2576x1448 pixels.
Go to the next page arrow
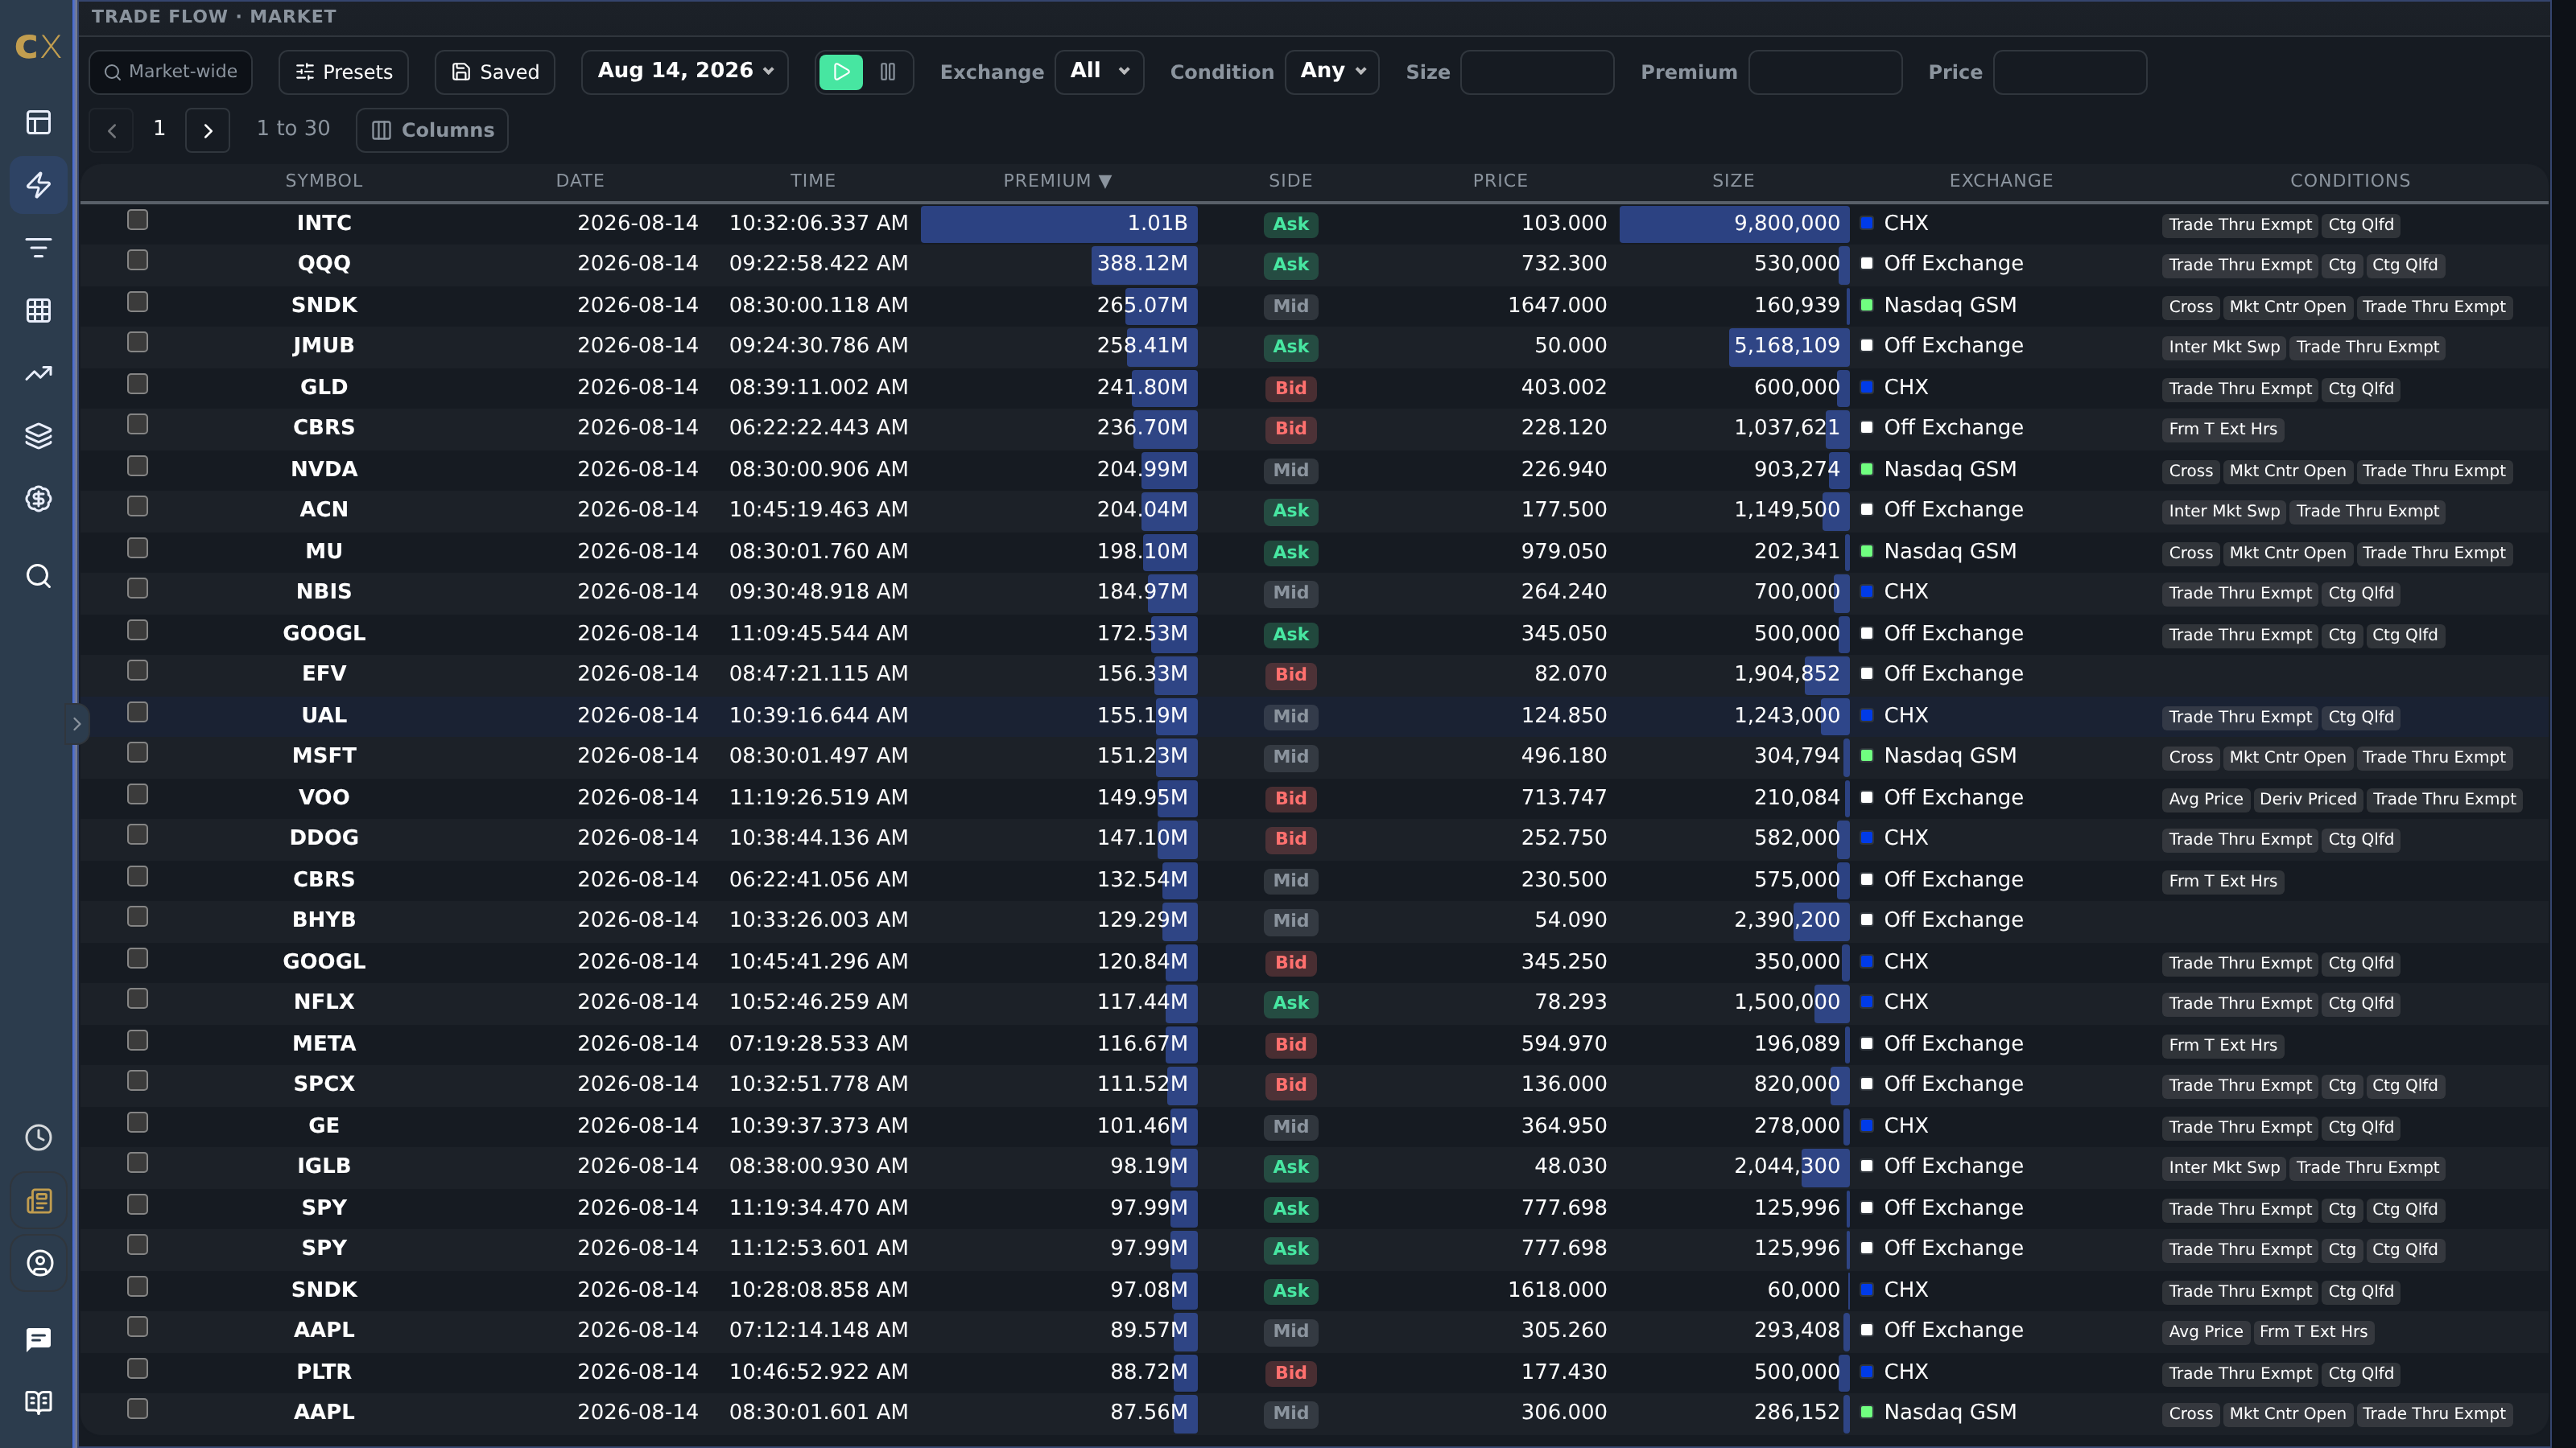208,130
